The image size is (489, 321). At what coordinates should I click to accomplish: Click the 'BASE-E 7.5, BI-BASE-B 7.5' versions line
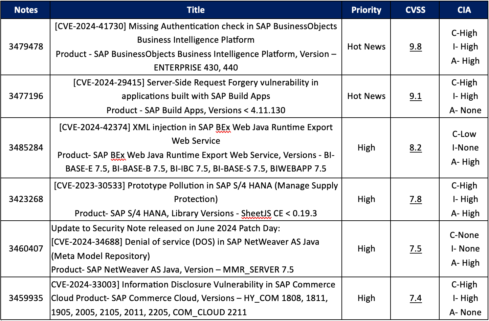click(196, 169)
